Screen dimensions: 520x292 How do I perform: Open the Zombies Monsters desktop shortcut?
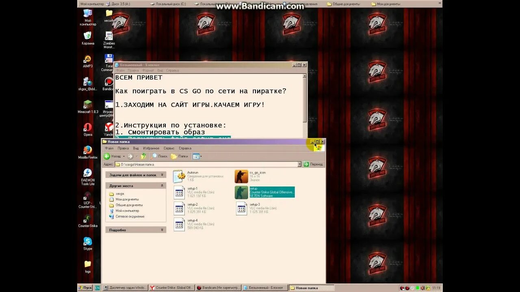pyautogui.click(x=109, y=41)
